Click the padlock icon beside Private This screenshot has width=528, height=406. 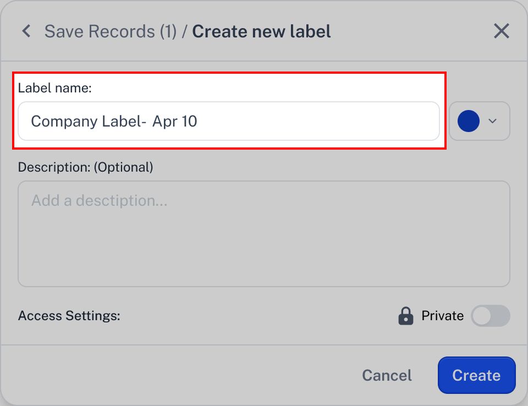pyautogui.click(x=406, y=316)
